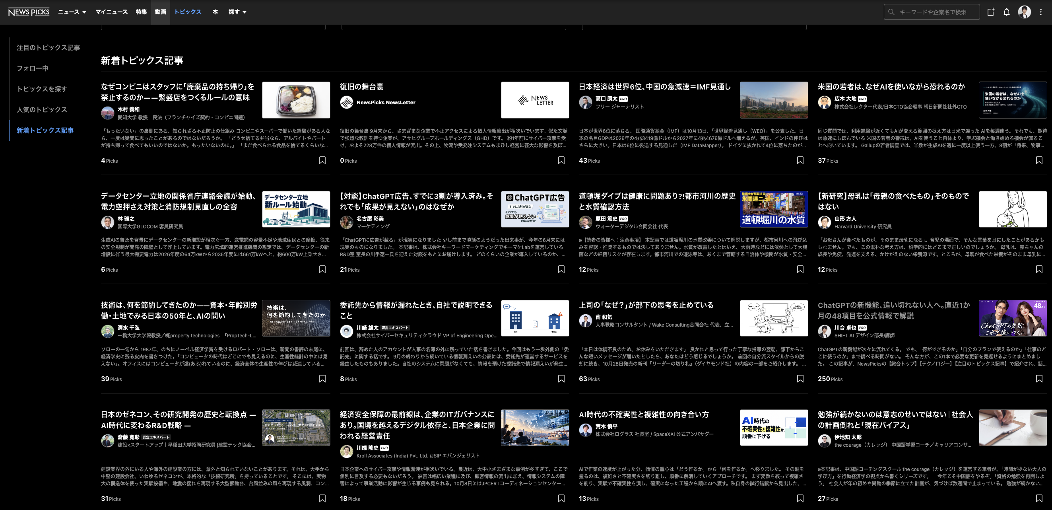Expand the ニュース dropdown menu
The width and height of the screenshot is (1052, 510).
click(x=72, y=12)
